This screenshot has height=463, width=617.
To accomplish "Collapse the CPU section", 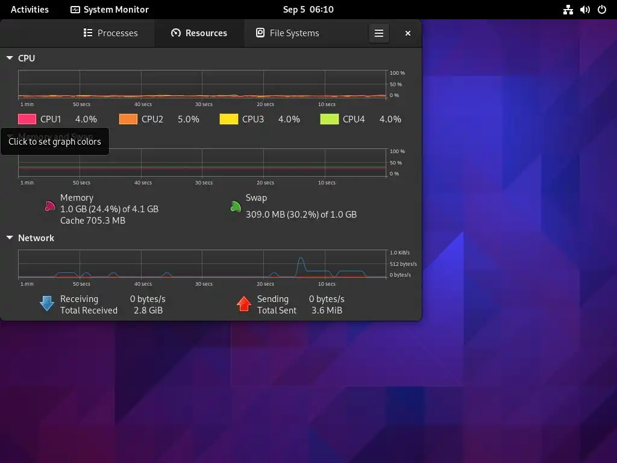I will pos(10,58).
